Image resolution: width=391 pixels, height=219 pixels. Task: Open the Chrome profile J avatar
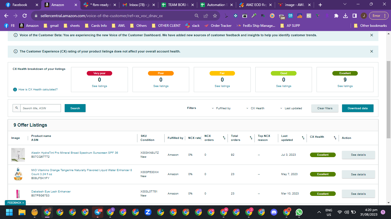point(364,16)
